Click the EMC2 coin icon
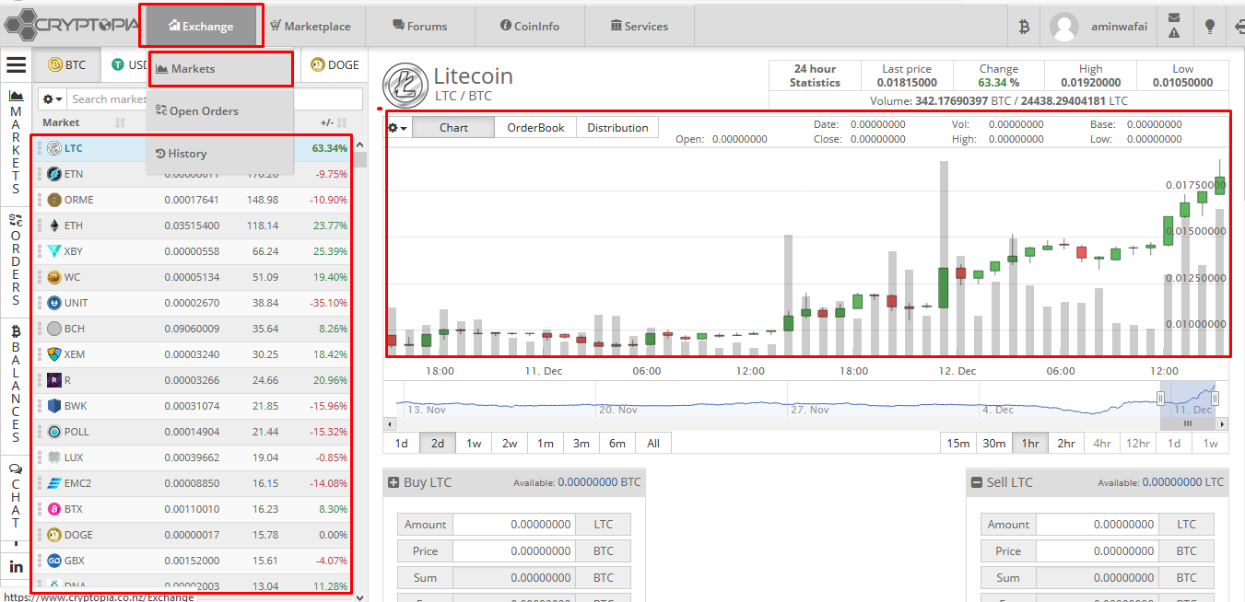Image resolution: width=1245 pixels, height=602 pixels. point(53,483)
